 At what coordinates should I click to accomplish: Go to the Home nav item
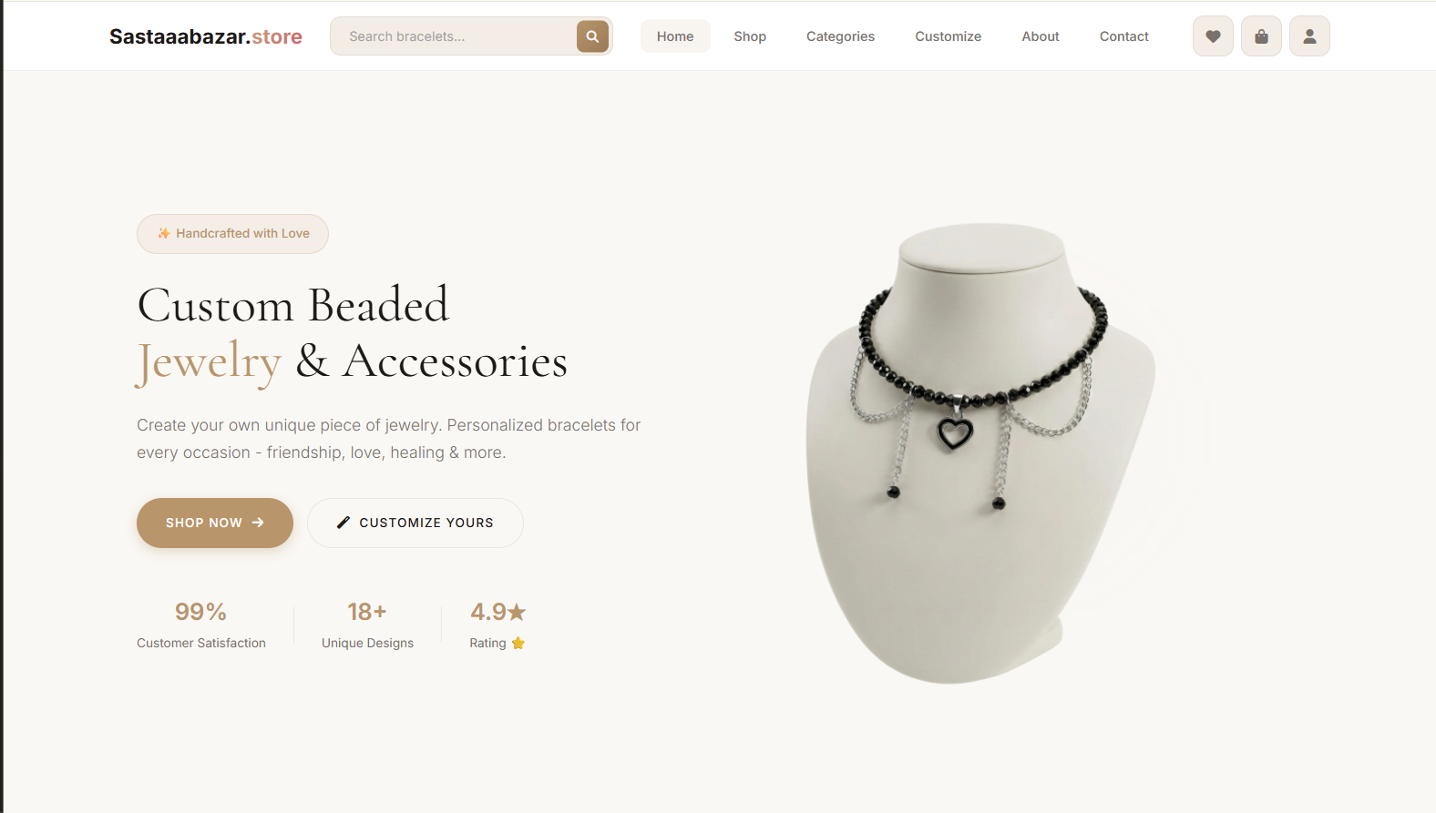[675, 36]
